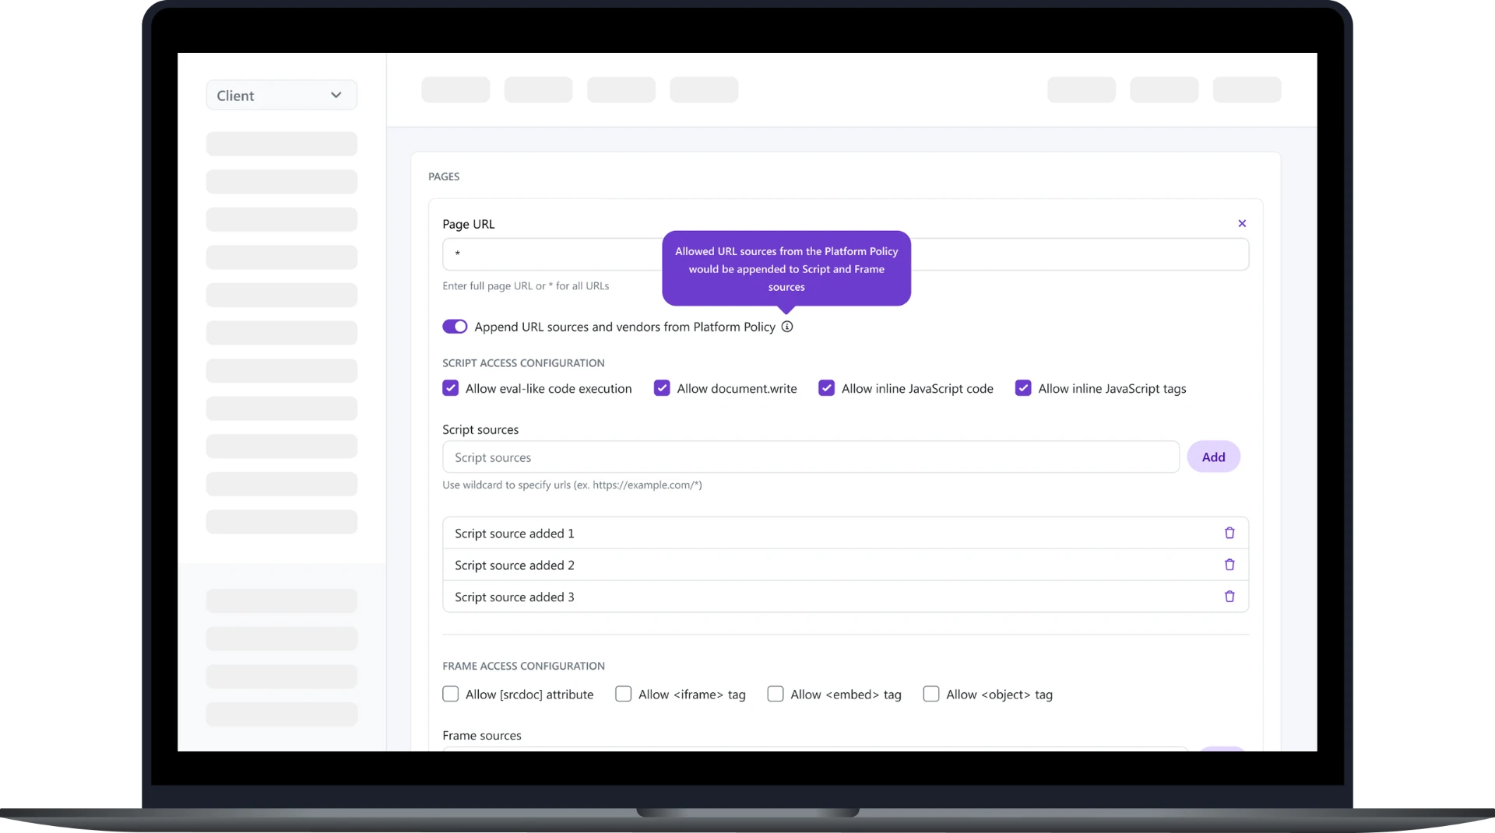Viewport: 1495px width, 833px height.
Task: Uncheck Allow document.write
Action: pyautogui.click(x=662, y=388)
